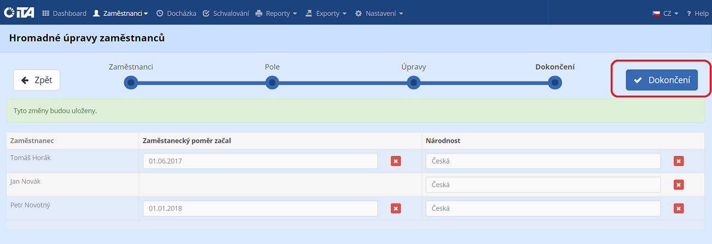Open Schvalování section
The height and width of the screenshot is (244, 712).
coord(226,13)
